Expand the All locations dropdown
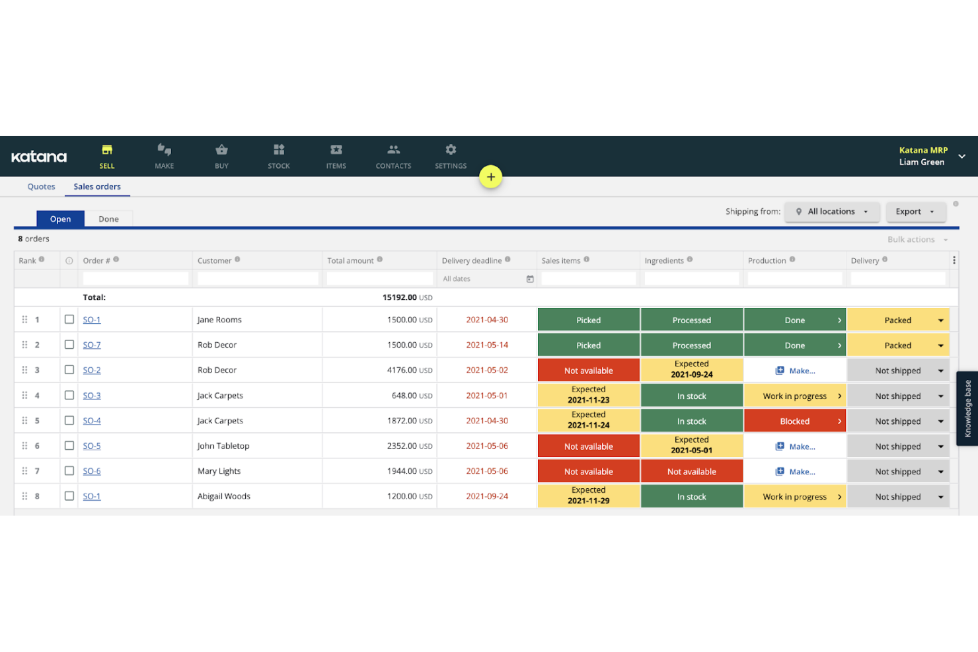The height and width of the screenshot is (652, 978). tap(831, 212)
